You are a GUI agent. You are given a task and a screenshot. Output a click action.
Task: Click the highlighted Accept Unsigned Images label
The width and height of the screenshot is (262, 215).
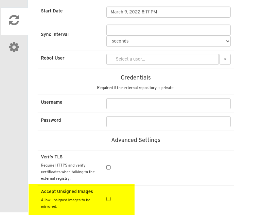[67, 192]
